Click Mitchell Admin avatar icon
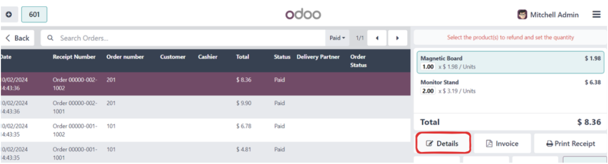 coord(522,15)
